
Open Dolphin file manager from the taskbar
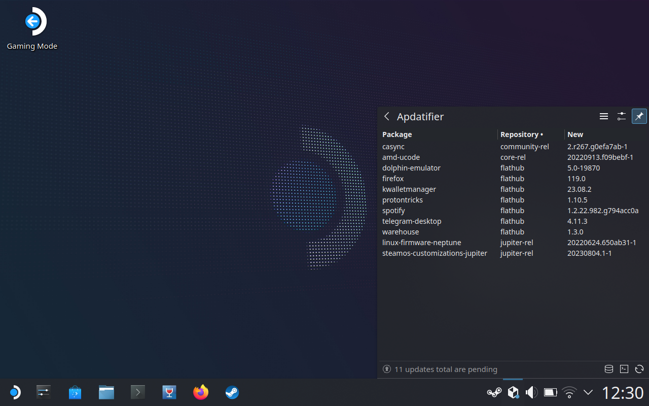[x=106, y=392]
